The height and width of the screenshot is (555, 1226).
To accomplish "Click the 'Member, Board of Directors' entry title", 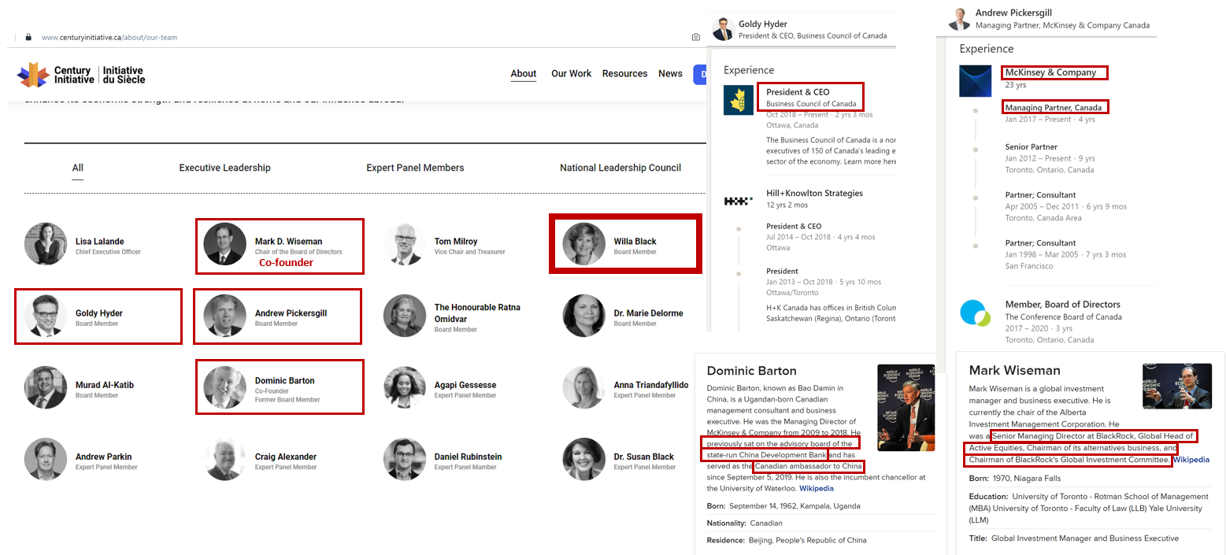I will coord(1063,305).
